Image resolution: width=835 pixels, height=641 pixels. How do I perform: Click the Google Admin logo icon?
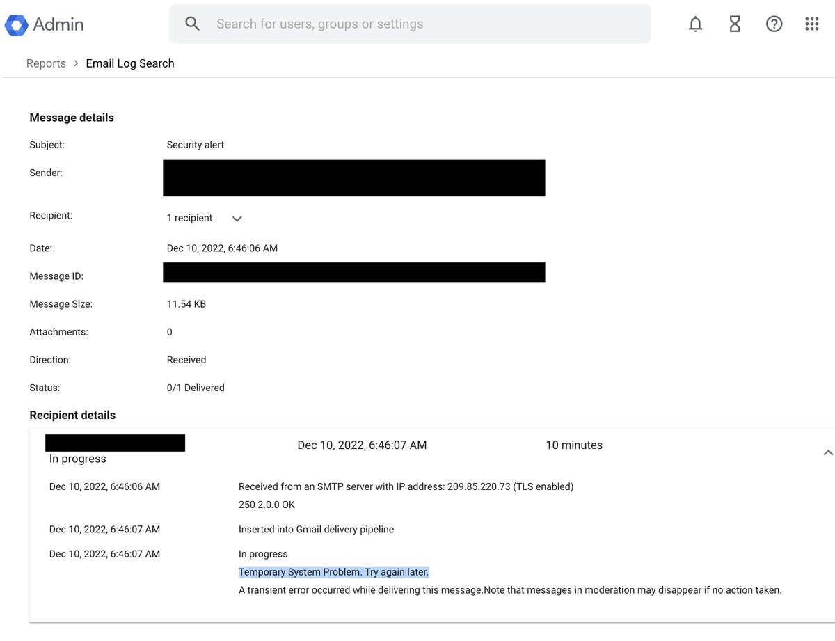click(15, 24)
